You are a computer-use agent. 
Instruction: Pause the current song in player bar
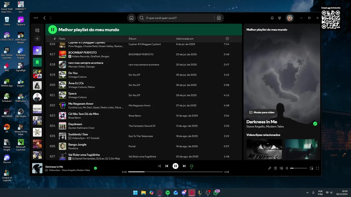(175, 166)
